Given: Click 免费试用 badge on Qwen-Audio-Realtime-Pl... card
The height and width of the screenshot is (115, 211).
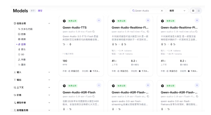Looking at the screenshot, I should (x=170, y=21).
